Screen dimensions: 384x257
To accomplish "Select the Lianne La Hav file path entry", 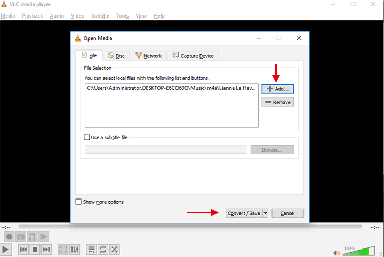I will (171, 88).
